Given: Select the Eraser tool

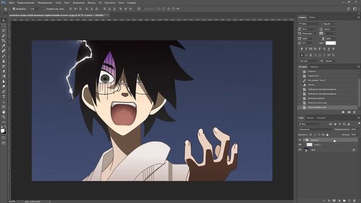Looking at the screenshot, I should pyautogui.click(x=3, y=71).
